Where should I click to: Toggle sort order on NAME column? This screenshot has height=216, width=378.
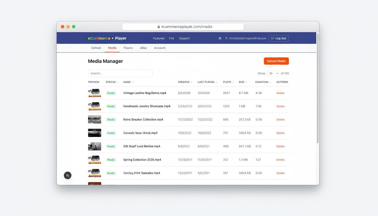pyautogui.click(x=132, y=82)
